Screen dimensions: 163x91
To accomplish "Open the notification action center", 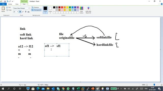I will 159,89.
